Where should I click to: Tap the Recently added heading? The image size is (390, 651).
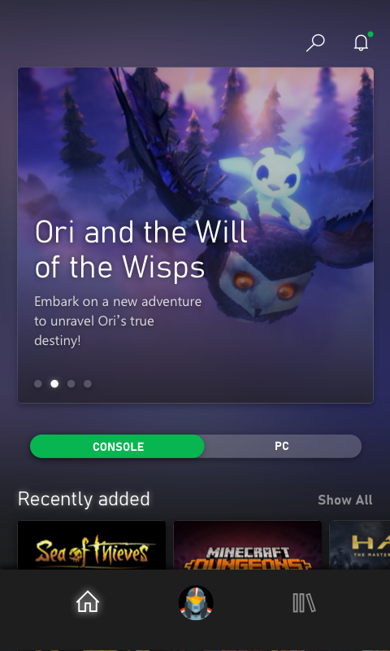pyautogui.click(x=84, y=499)
